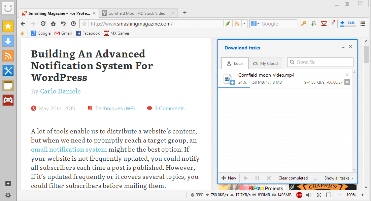Expand the RSS dropdown beside address bar
371x201 pixels.
(244, 24)
